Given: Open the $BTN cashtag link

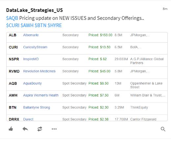Looking at the screenshot, I should coord(41,25).
